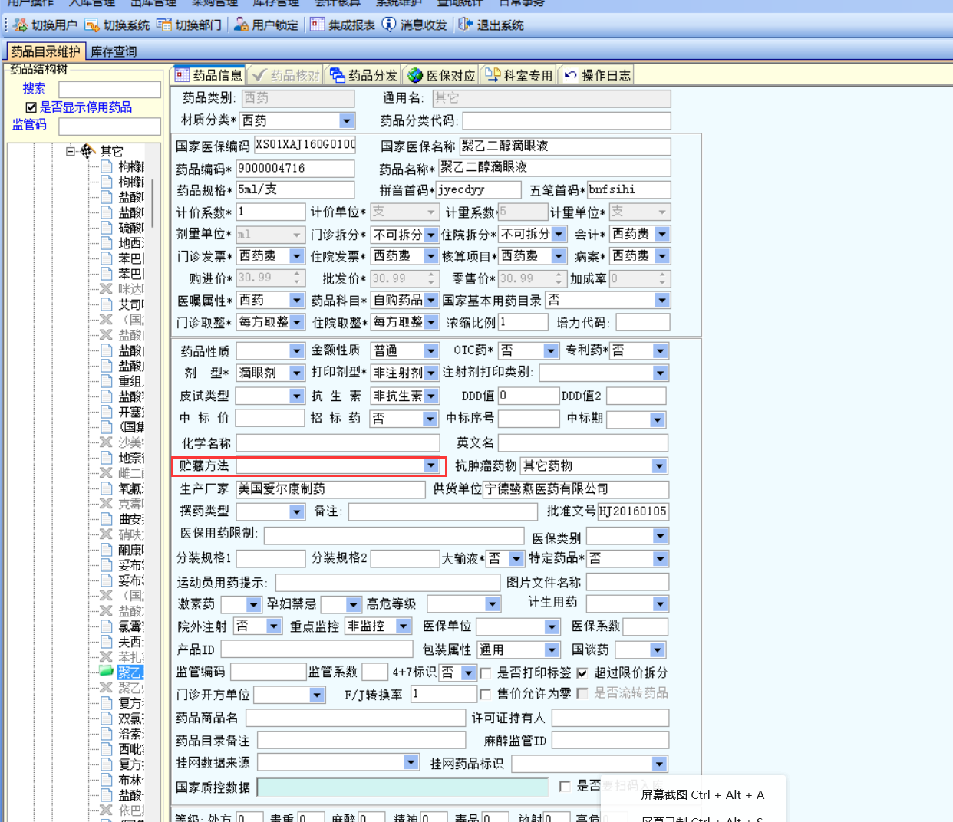
Task: Open the 药品分发 tab
Action: click(364, 75)
